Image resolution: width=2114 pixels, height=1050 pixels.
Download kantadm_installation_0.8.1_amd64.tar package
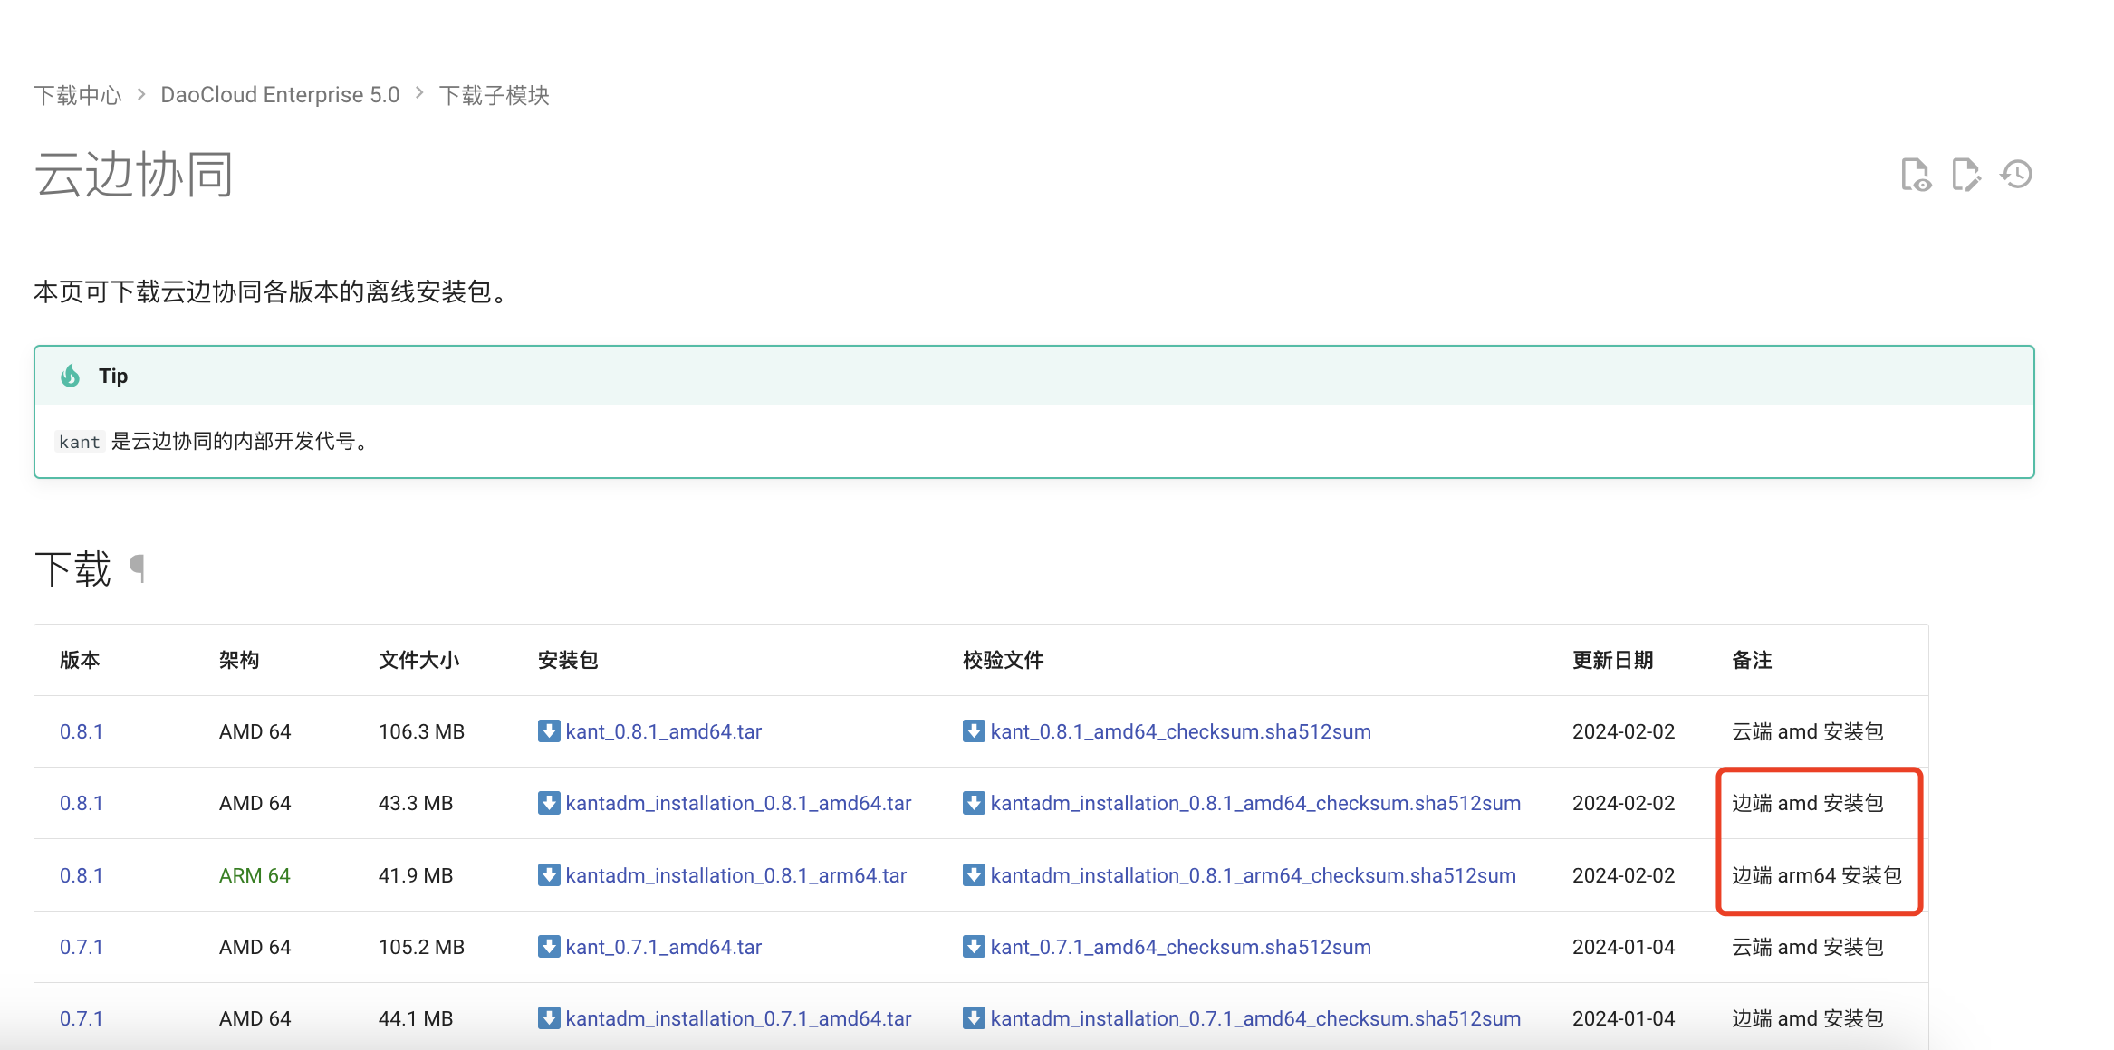[737, 803]
